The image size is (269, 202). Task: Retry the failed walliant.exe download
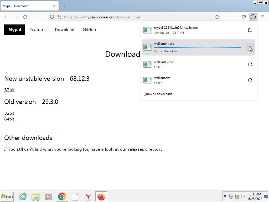[x=250, y=80]
